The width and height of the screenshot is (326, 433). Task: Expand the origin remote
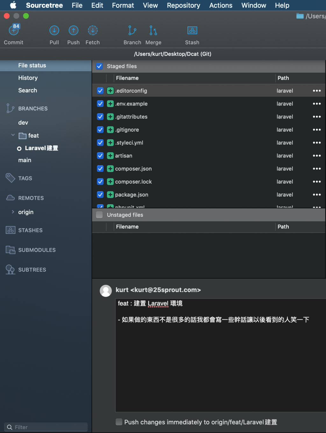[x=13, y=212]
